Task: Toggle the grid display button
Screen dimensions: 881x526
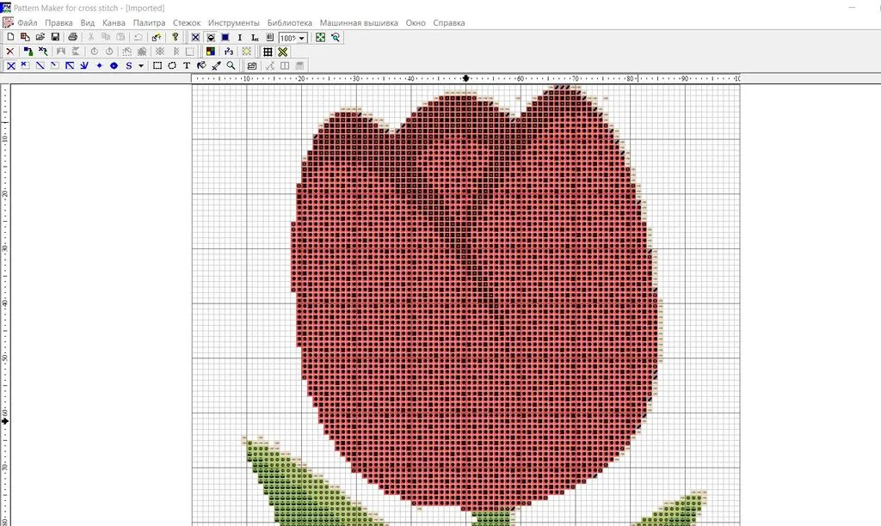Action: pyautogui.click(x=268, y=52)
